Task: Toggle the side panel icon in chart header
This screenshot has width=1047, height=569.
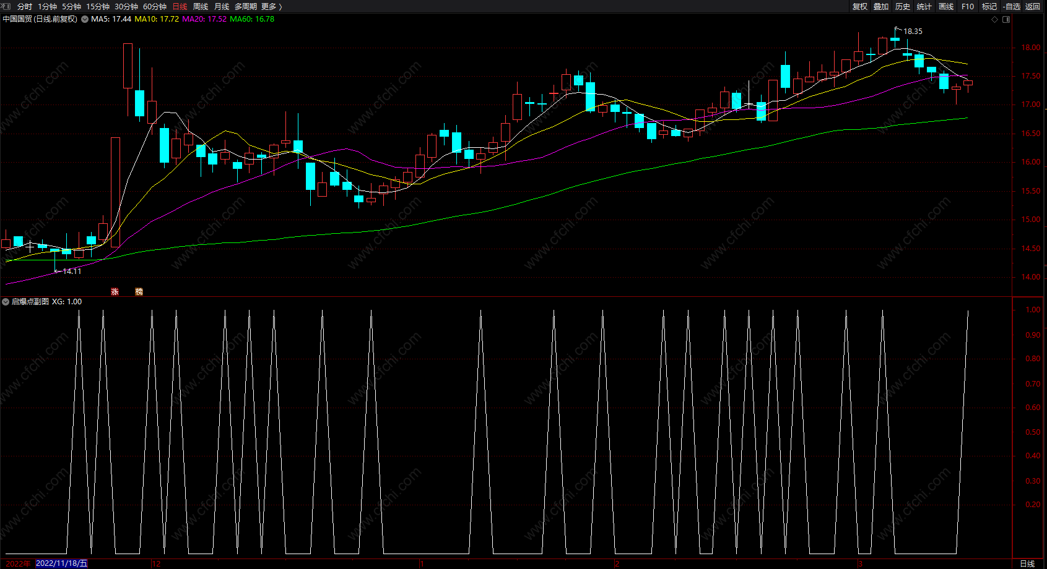Action: [1006, 20]
